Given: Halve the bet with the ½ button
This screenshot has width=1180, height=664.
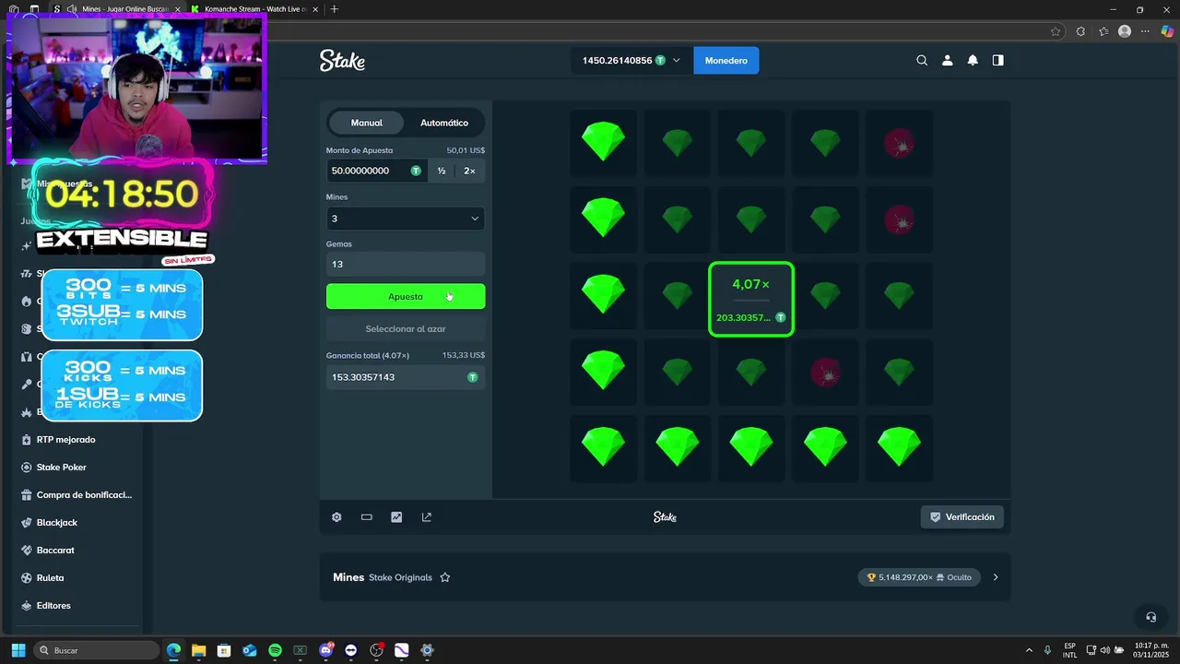Looking at the screenshot, I should pyautogui.click(x=442, y=171).
